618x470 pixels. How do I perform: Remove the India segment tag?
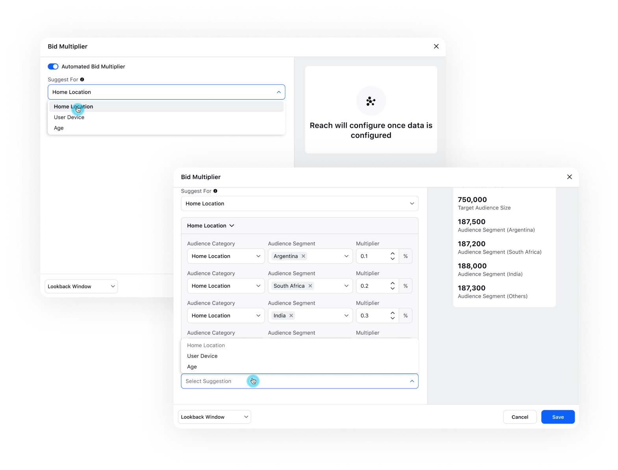click(x=291, y=316)
